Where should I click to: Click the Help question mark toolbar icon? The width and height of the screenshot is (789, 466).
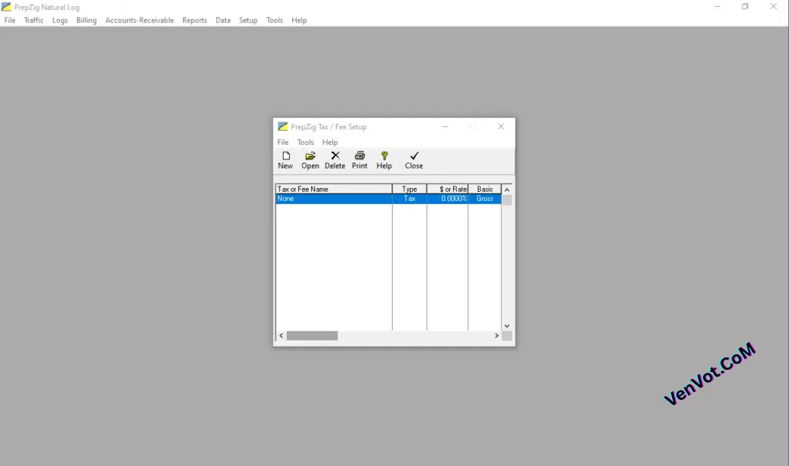click(x=384, y=156)
